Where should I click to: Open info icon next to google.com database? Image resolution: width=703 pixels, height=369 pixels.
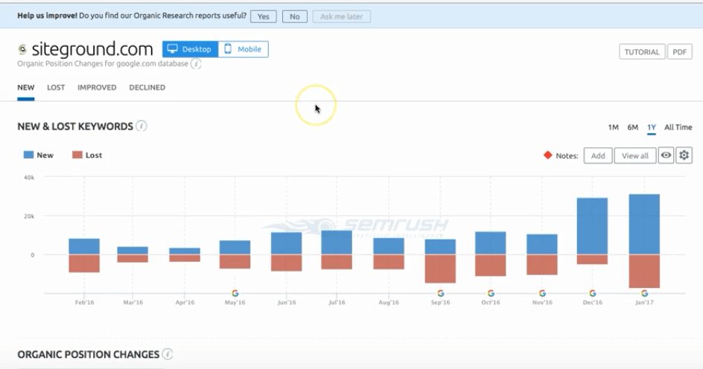coord(196,64)
